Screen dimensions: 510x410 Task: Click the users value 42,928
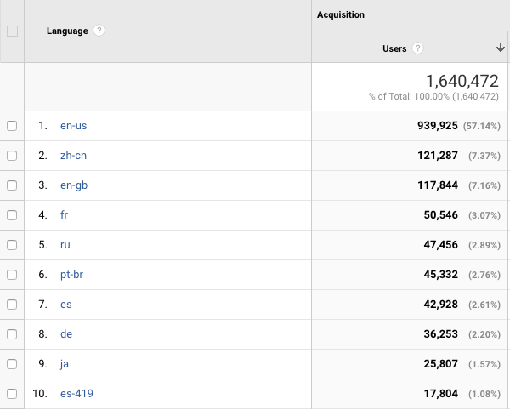pos(440,305)
